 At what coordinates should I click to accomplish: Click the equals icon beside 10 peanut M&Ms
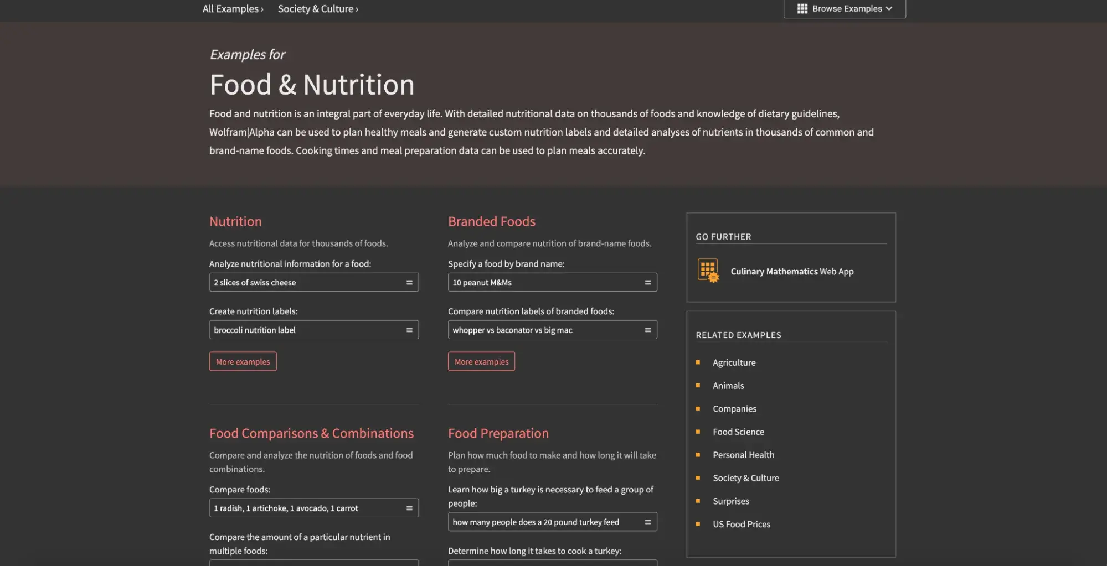pos(647,282)
